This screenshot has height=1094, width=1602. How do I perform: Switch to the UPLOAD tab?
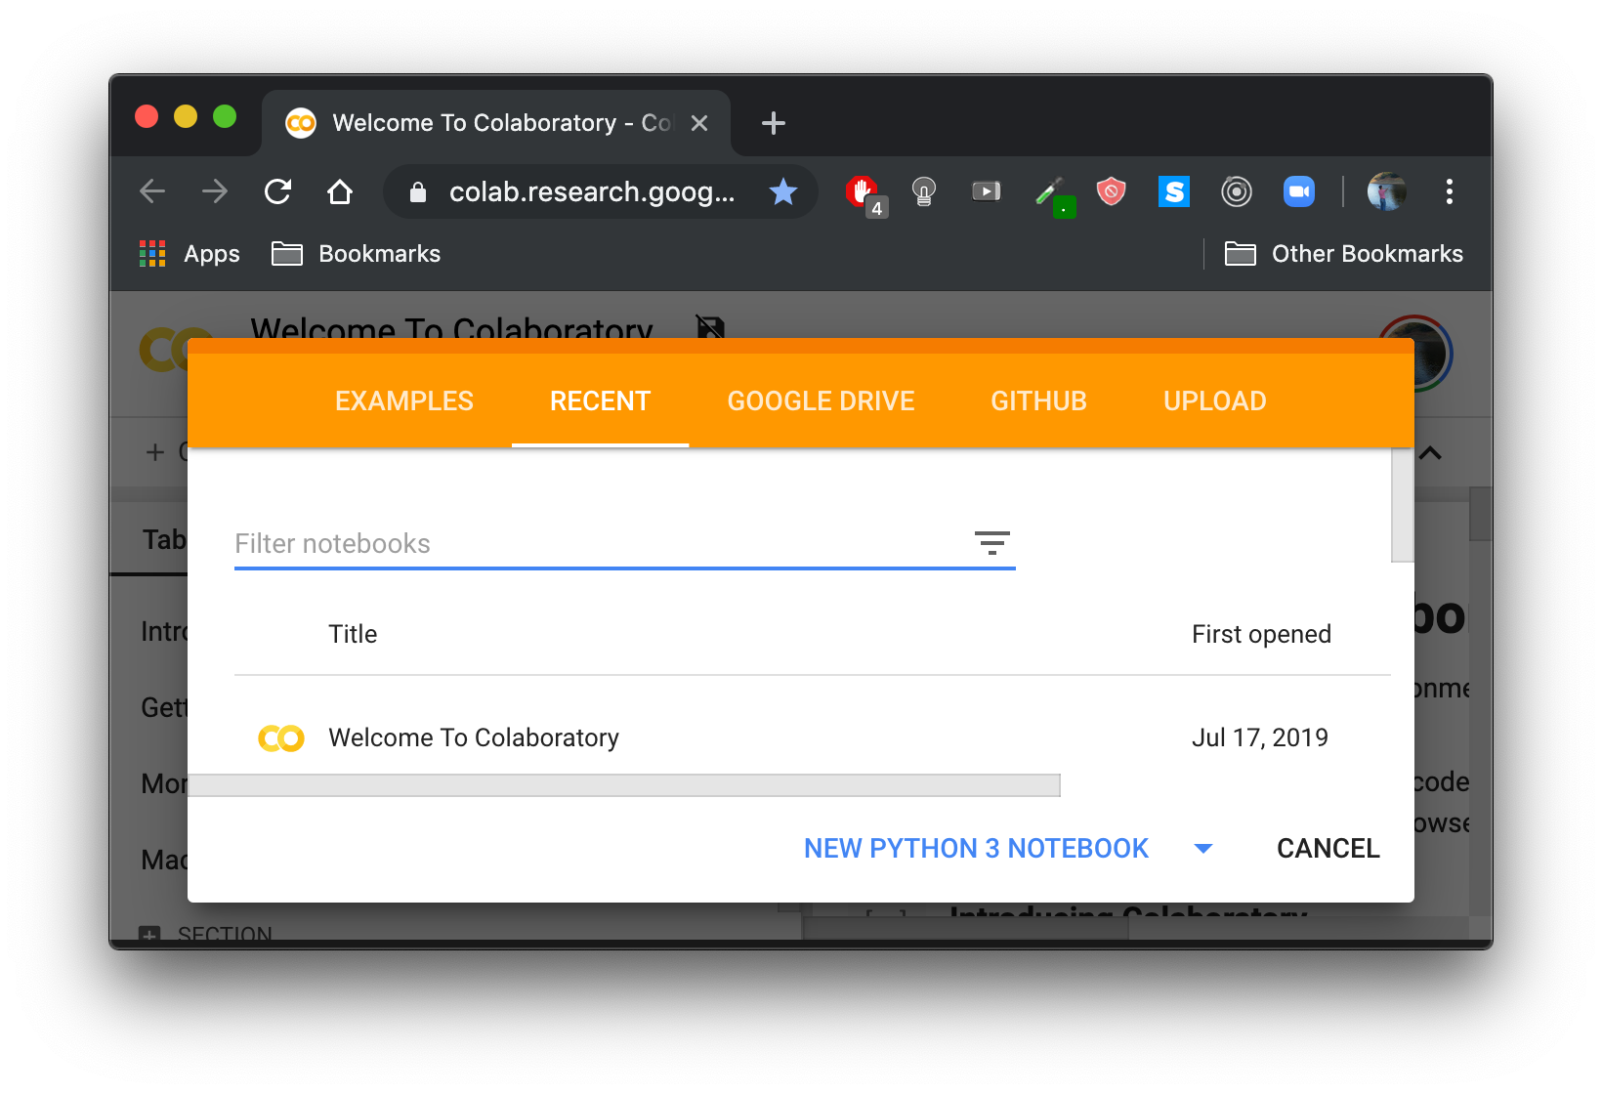click(1215, 400)
